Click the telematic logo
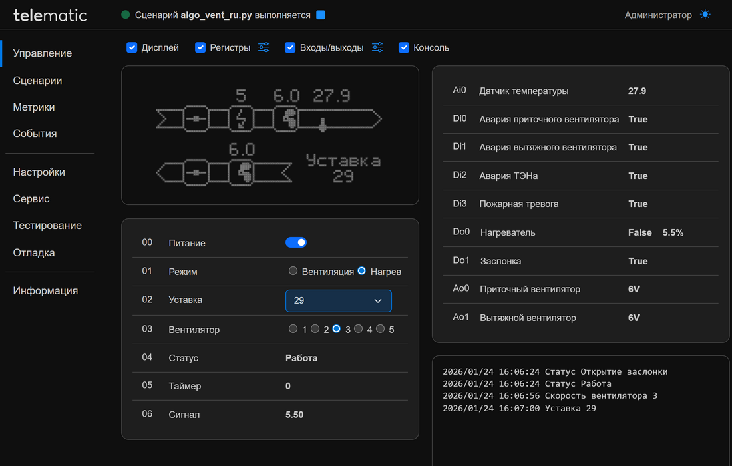The width and height of the screenshot is (732, 466). 50,15
